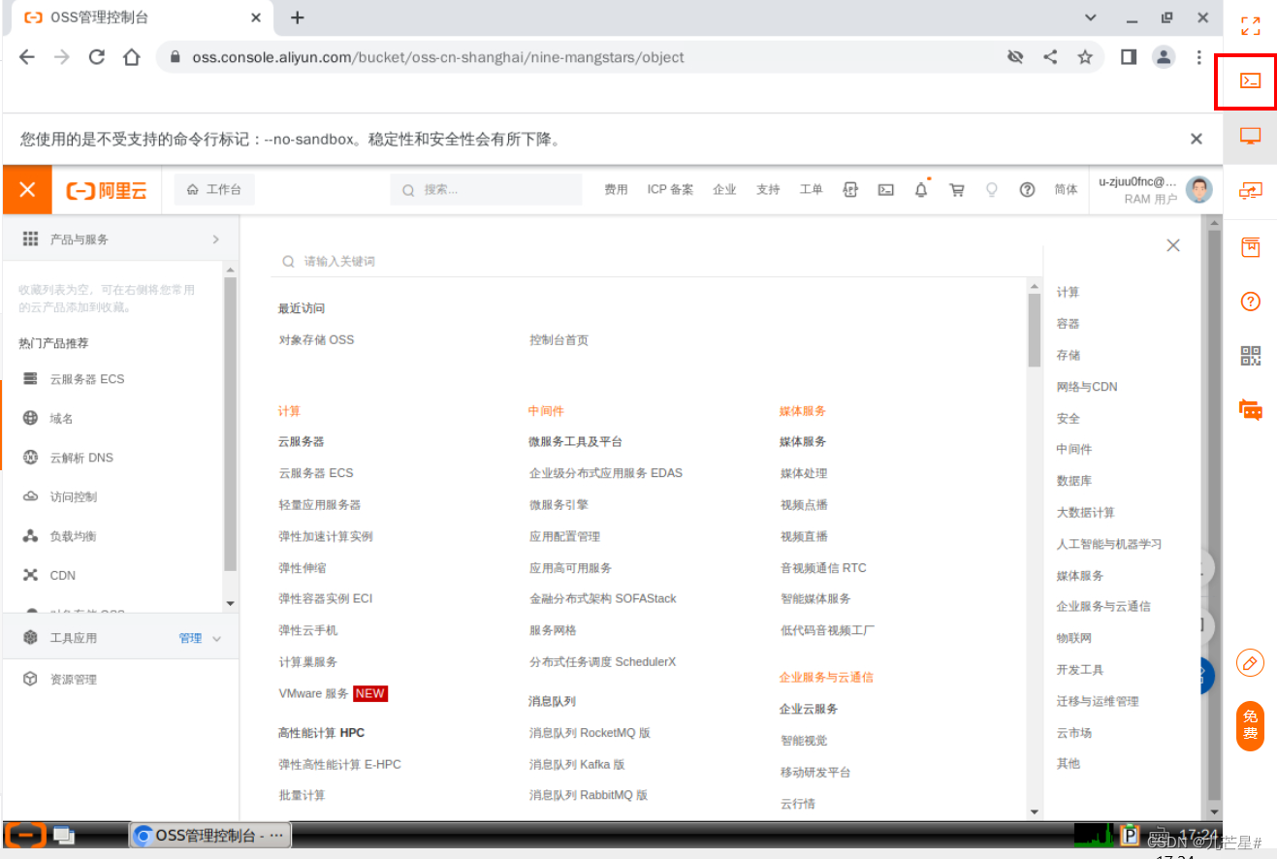Expand 产品与服务 chevron

(x=215, y=239)
